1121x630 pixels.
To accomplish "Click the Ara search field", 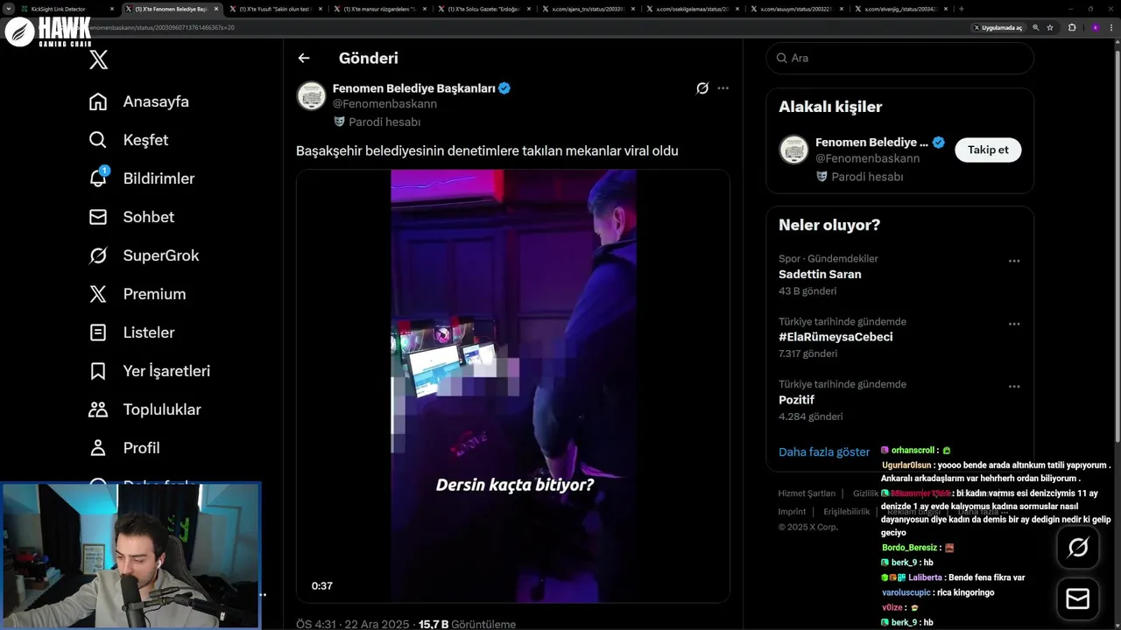I will coord(899,58).
